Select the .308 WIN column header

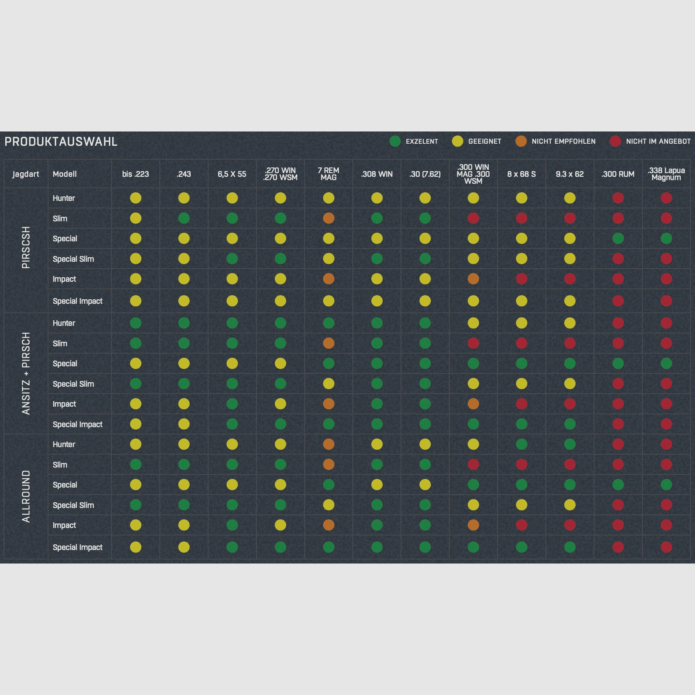tap(376, 174)
